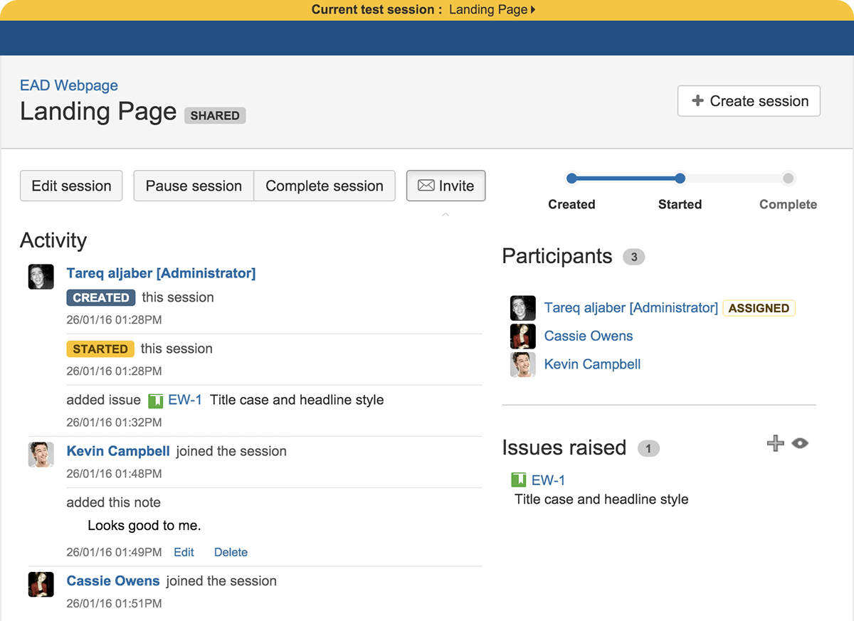Open the EAD Webpage link
The height and width of the screenshot is (621, 854).
point(68,85)
